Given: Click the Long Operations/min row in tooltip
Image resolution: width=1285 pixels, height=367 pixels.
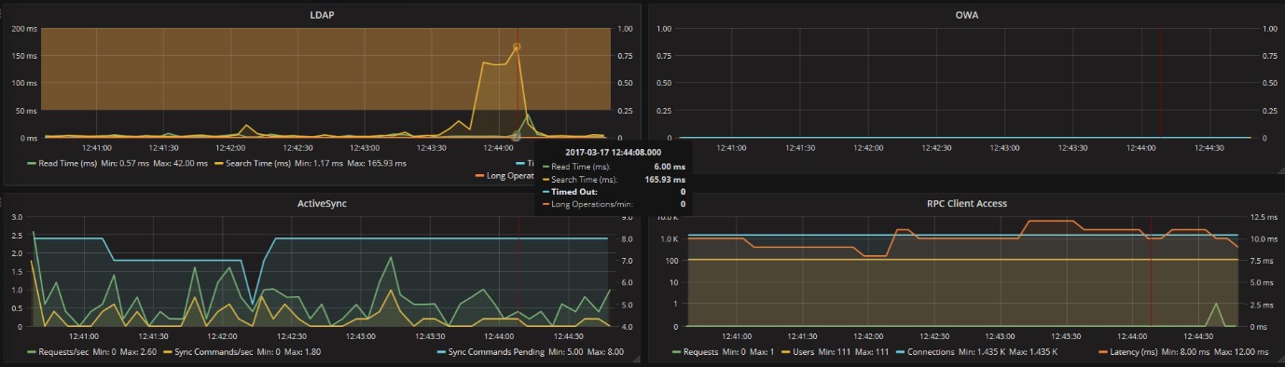Looking at the screenshot, I should pyautogui.click(x=614, y=203).
